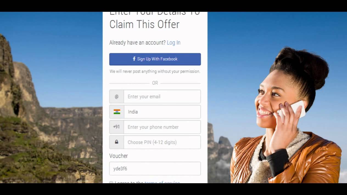Click the Voucher field containing yde3f6
Image resolution: width=347 pixels, height=195 pixels.
[155, 168]
